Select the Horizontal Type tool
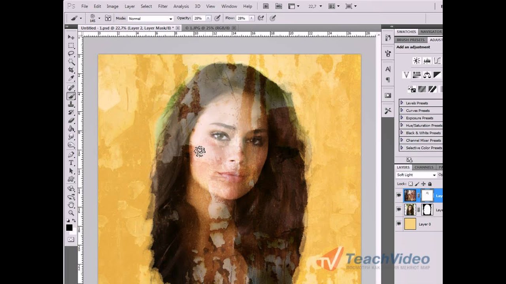The height and width of the screenshot is (284, 506). (x=71, y=163)
